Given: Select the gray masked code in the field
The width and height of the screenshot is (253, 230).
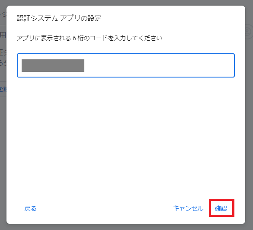Looking at the screenshot, I should coord(53,65).
